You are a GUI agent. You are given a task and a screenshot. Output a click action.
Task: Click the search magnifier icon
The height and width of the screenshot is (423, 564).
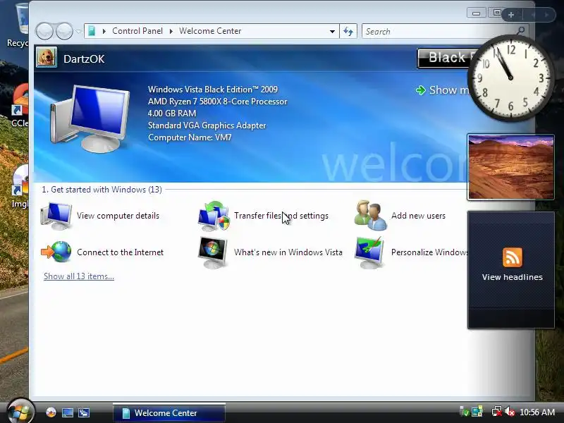click(521, 31)
